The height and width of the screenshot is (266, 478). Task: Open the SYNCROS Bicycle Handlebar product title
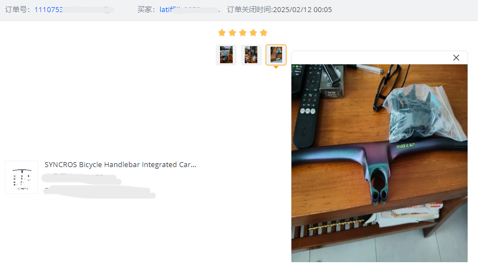[x=120, y=165]
